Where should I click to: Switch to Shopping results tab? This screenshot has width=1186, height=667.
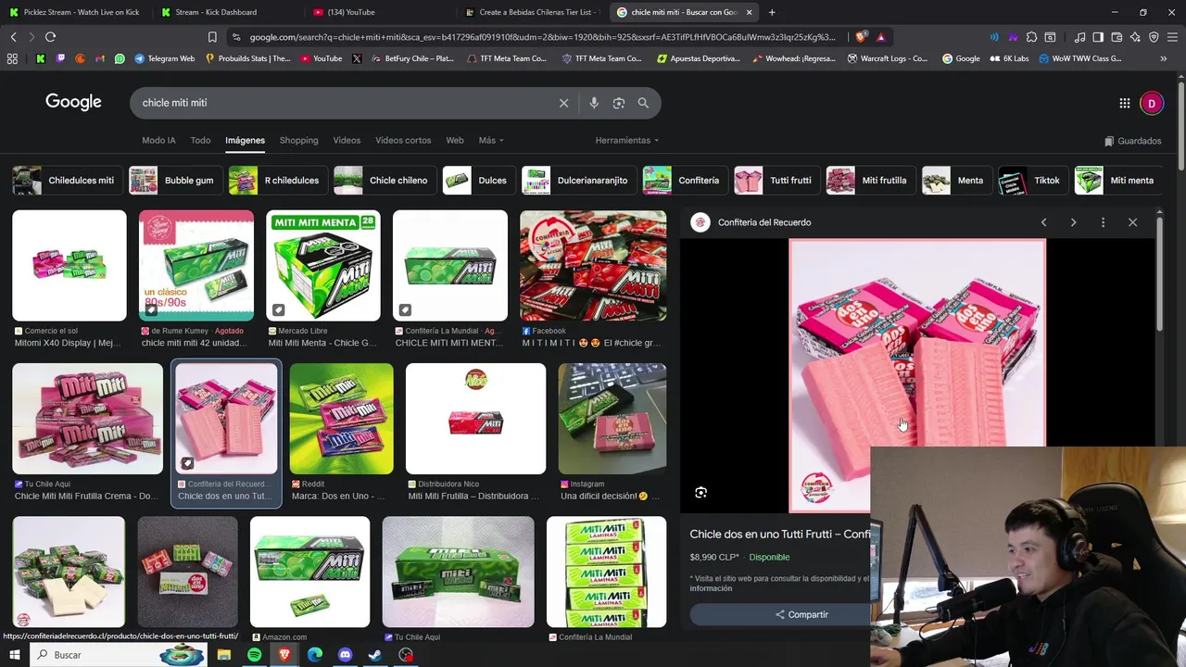point(298,141)
